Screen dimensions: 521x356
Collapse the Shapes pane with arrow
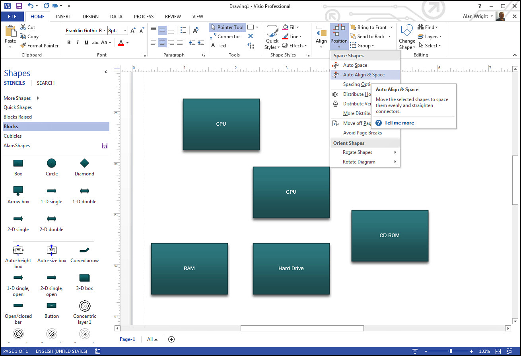[x=106, y=72]
